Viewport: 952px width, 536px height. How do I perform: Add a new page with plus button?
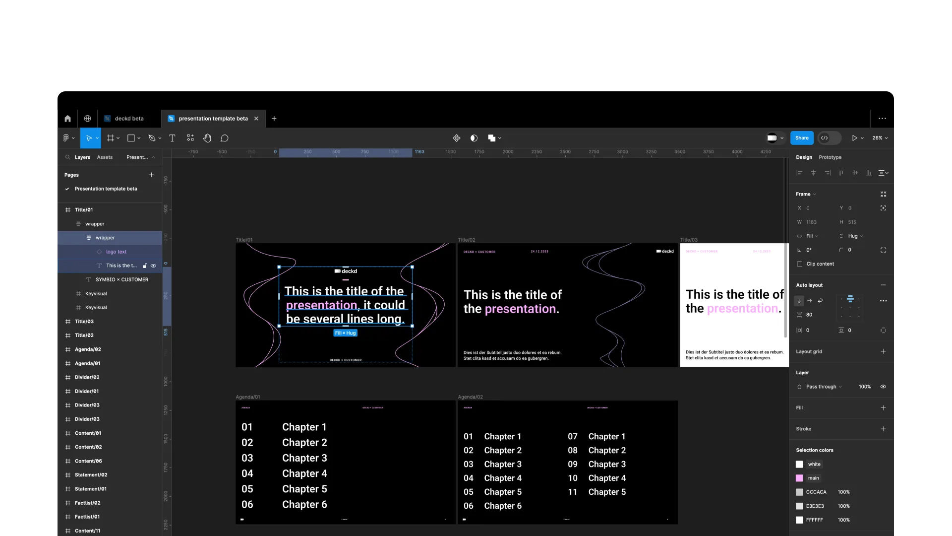[x=151, y=175]
